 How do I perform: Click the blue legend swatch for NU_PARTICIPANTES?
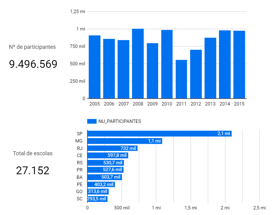(x=92, y=121)
